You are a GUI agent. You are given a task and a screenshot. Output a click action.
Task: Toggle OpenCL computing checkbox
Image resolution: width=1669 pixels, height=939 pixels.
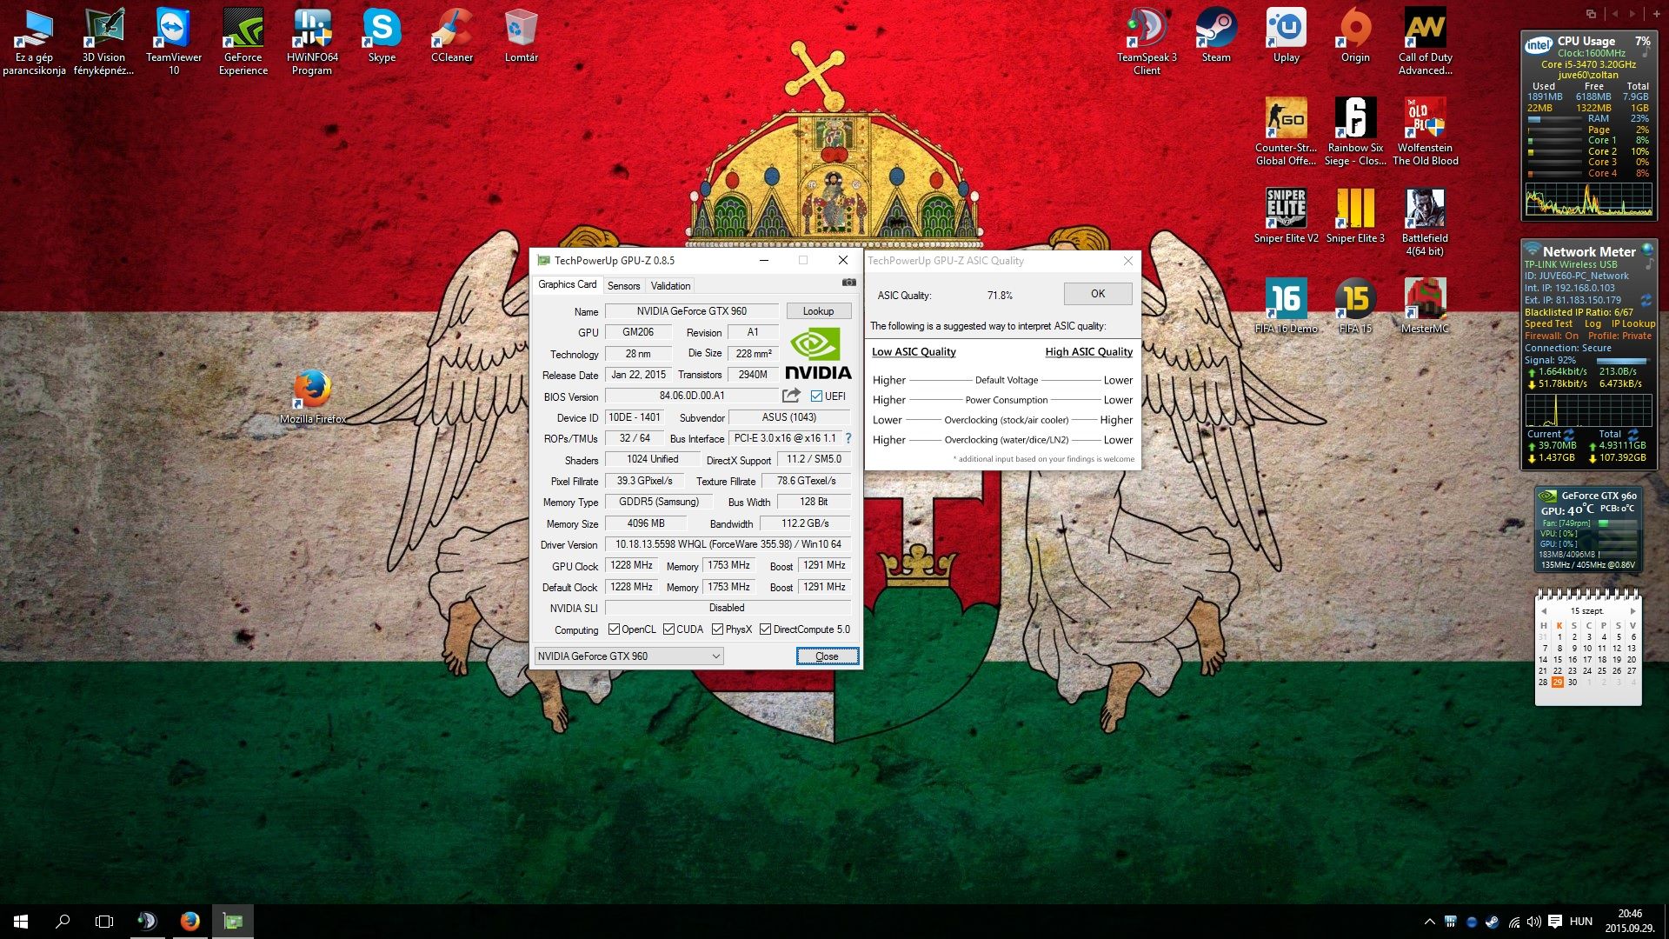pos(614,629)
